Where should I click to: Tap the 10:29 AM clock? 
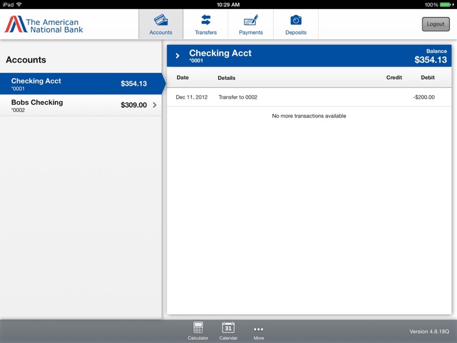click(228, 5)
